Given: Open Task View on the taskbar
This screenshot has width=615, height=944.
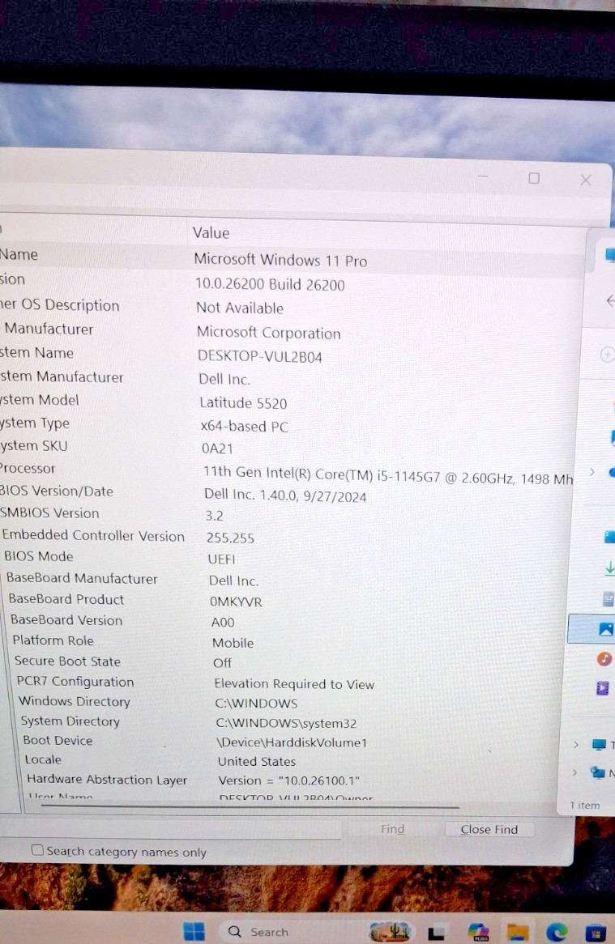Looking at the screenshot, I should click(436, 933).
